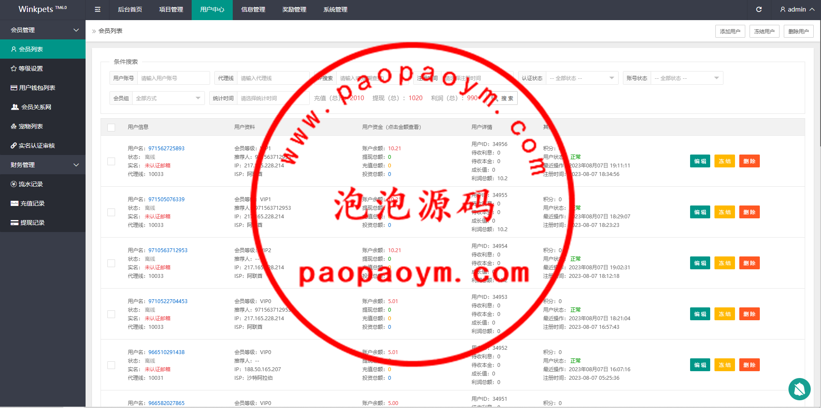The width and height of the screenshot is (821, 408).
Task: Open username link 966510291438
Action: [166, 352]
